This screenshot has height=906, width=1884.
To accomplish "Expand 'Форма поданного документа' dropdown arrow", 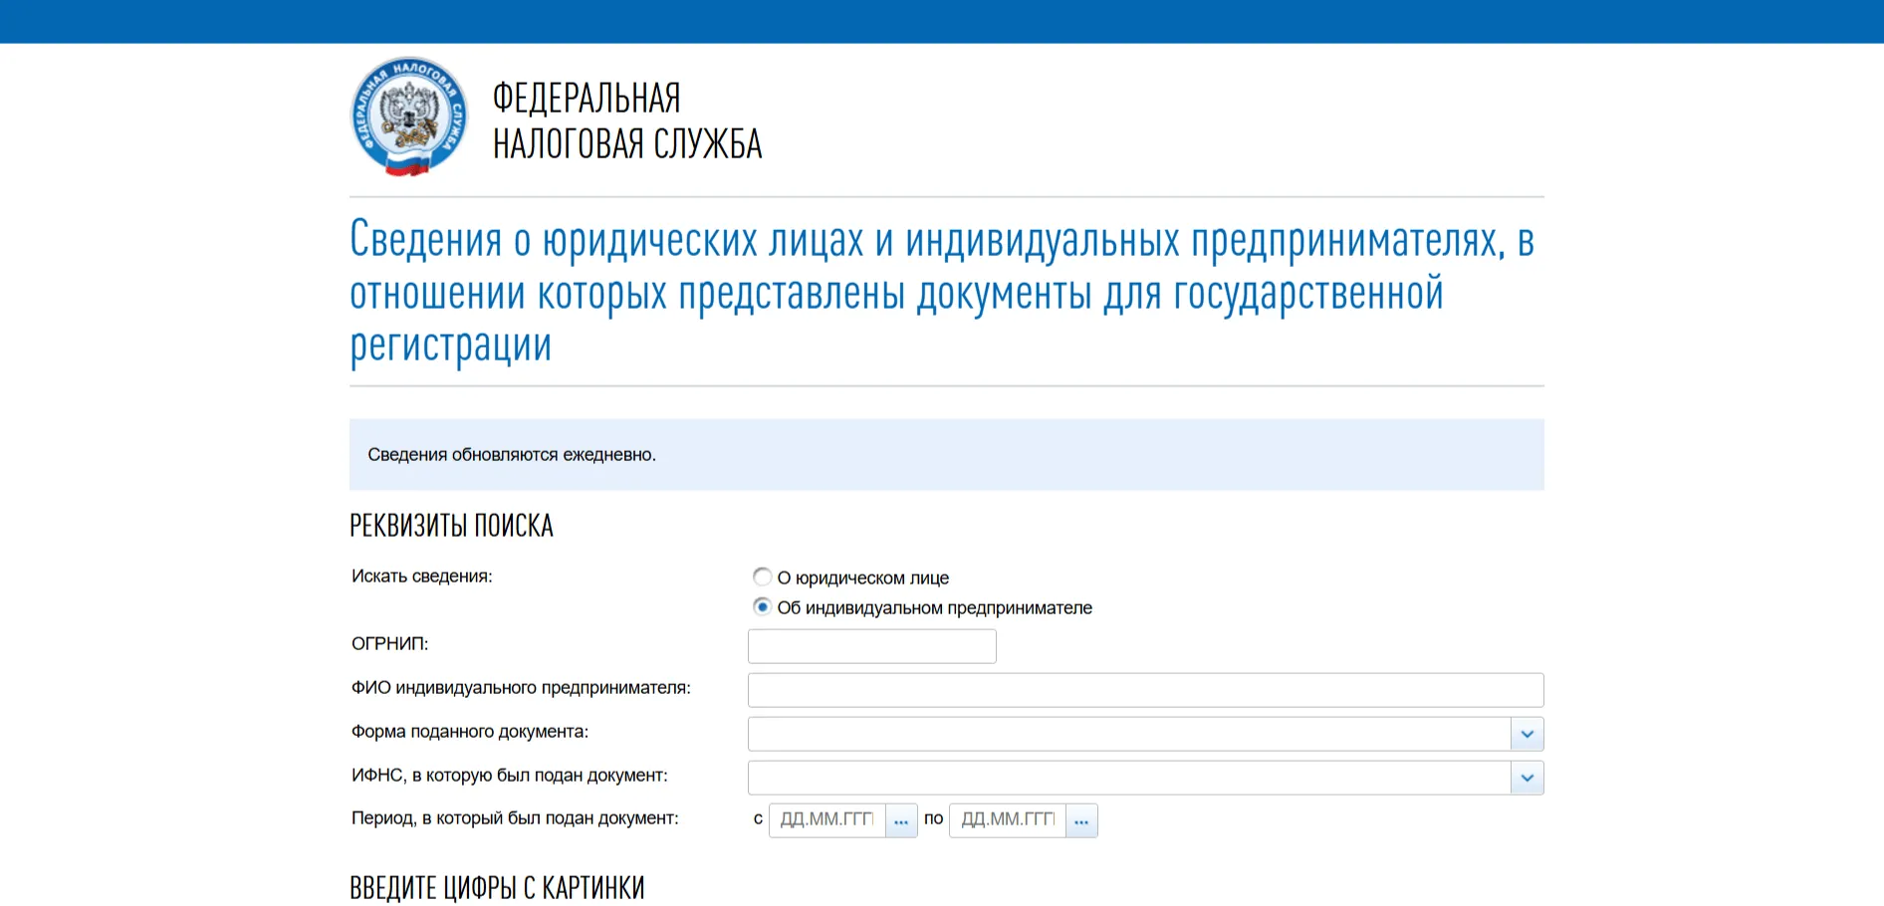I will (x=1527, y=734).
